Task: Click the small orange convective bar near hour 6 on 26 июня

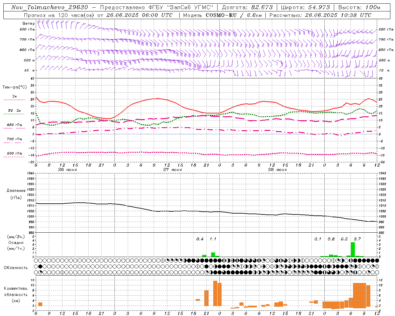Action: coord(40,304)
